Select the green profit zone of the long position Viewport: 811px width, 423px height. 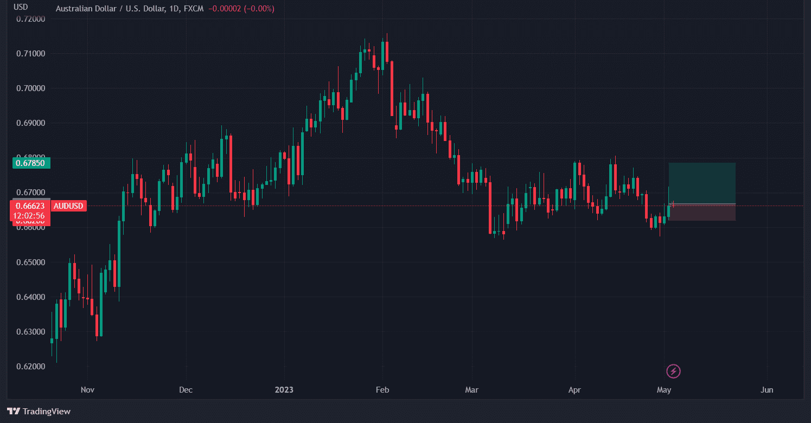click(x=702, y=183)
